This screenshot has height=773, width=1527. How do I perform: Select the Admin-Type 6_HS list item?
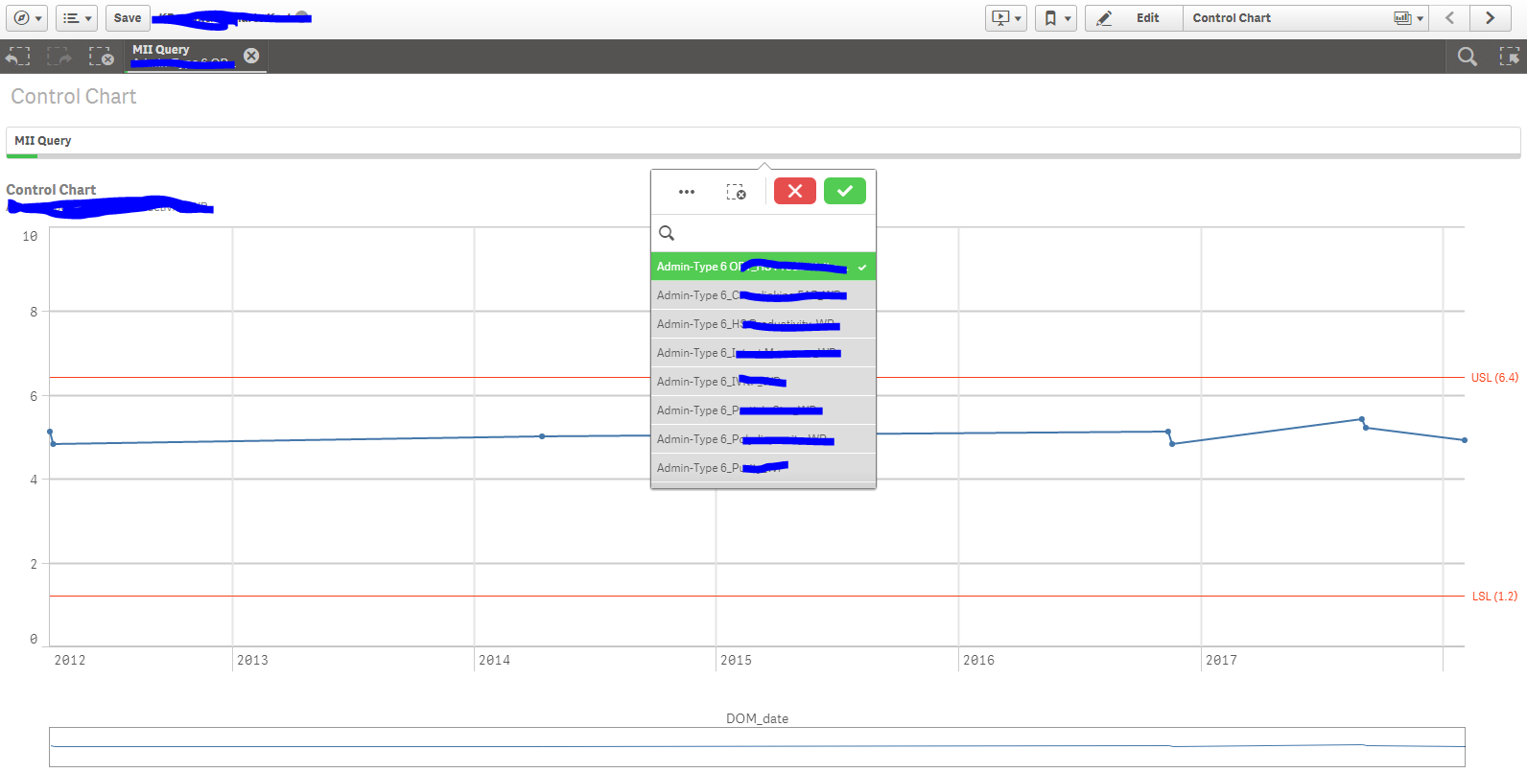(x=763, y=324)
